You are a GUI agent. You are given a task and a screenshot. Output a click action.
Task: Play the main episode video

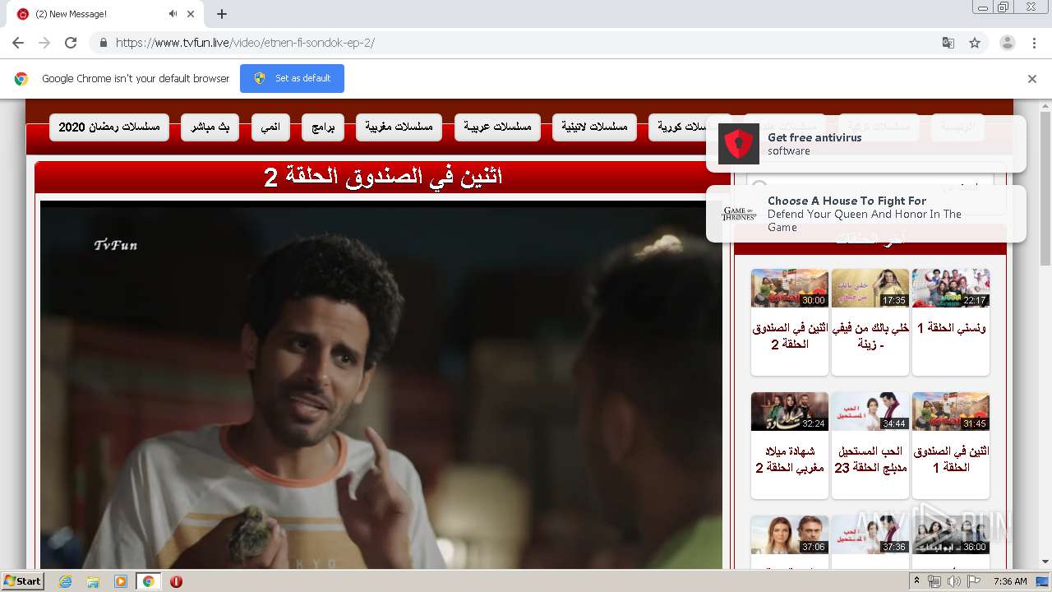pyautogui.click(x=381, y=385)
